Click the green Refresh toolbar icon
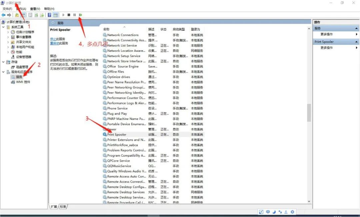This screenshot has height=217, width=360. [36, 15]
